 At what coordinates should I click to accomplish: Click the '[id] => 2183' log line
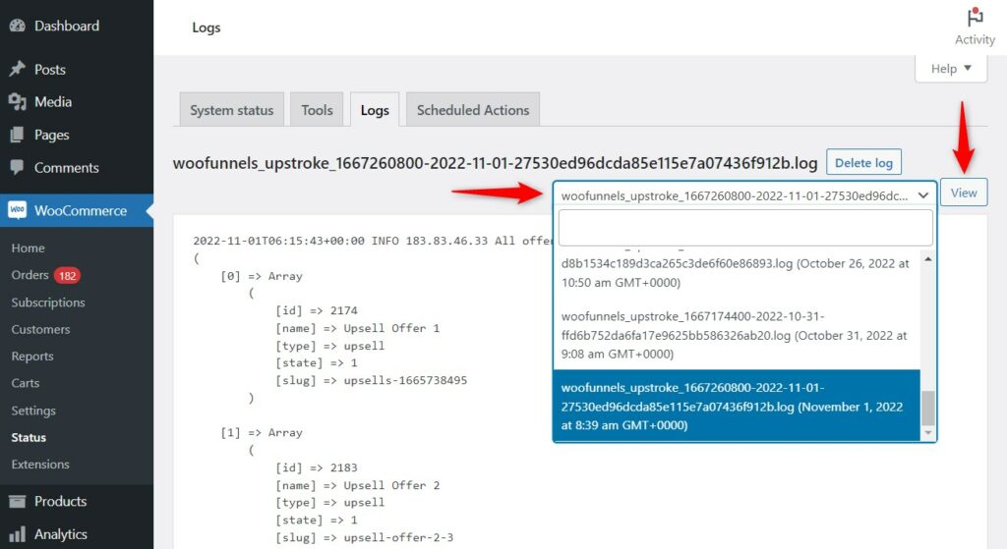pyautogui.click(x=317, y=468)
